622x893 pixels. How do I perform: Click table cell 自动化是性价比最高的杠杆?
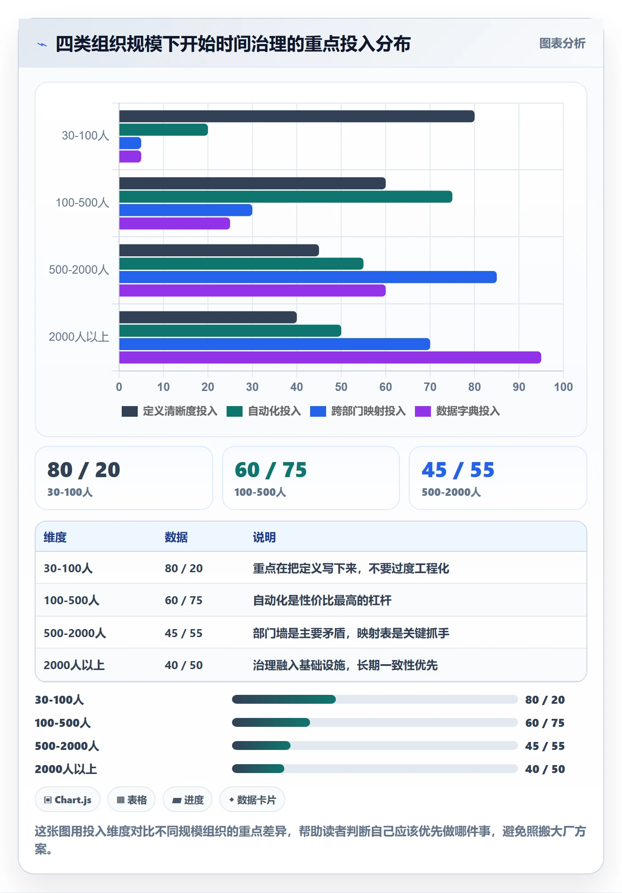pos(322,600)
